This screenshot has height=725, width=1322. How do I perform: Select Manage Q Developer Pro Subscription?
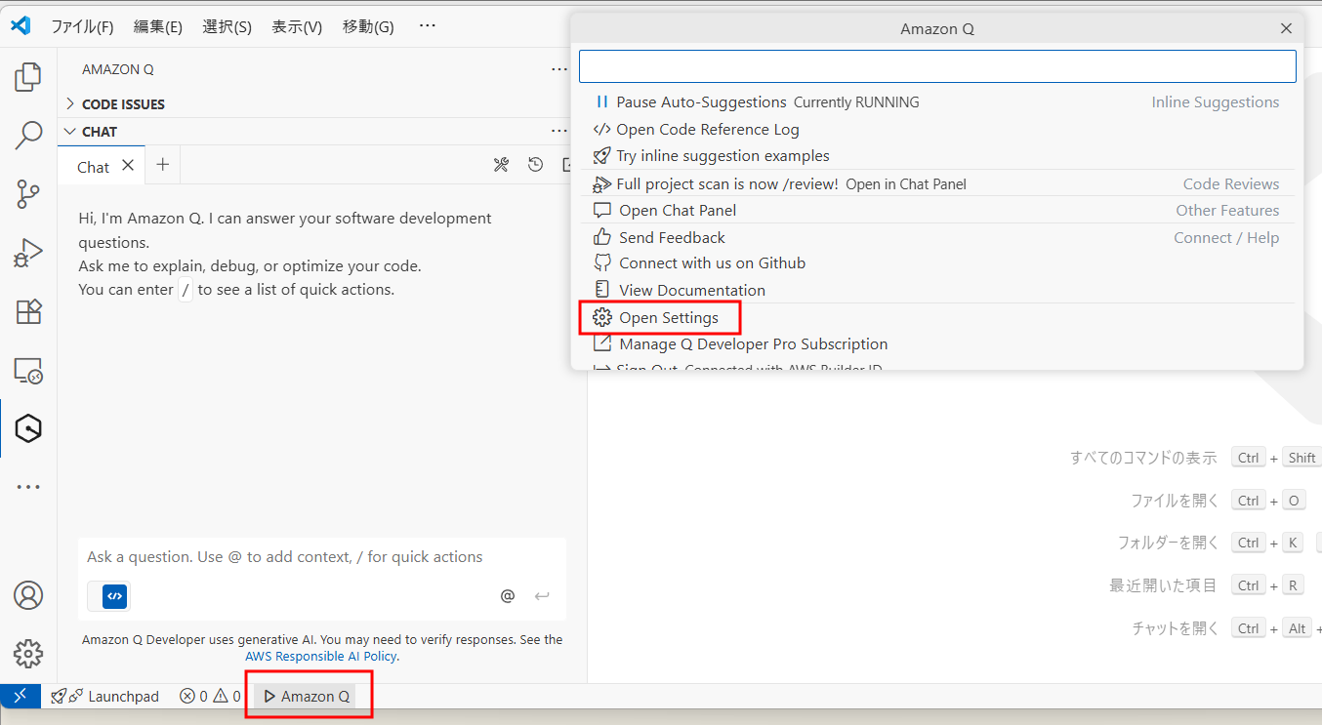[x=937, y=344]
